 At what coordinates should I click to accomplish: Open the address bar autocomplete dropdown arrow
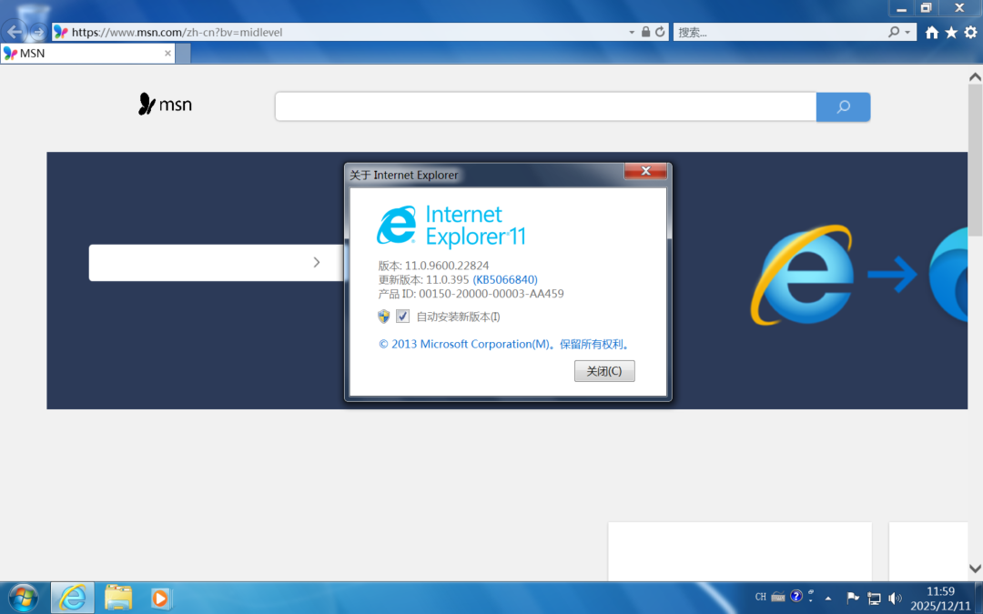632,32
